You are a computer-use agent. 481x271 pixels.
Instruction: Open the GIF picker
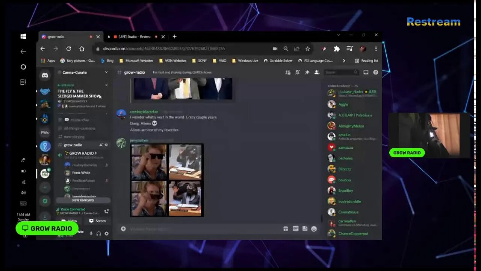click(x=295, y=228)
